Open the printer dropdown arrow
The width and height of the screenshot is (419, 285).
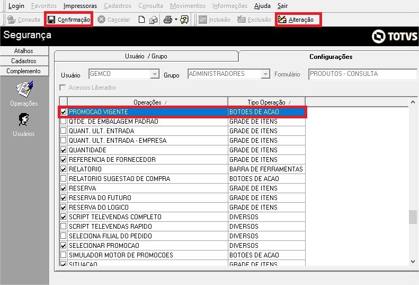(x=176, y=20)
